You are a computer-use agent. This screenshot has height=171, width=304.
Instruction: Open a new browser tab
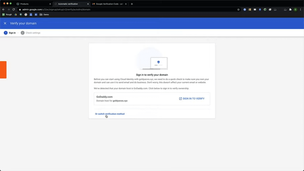pos(132,4)
